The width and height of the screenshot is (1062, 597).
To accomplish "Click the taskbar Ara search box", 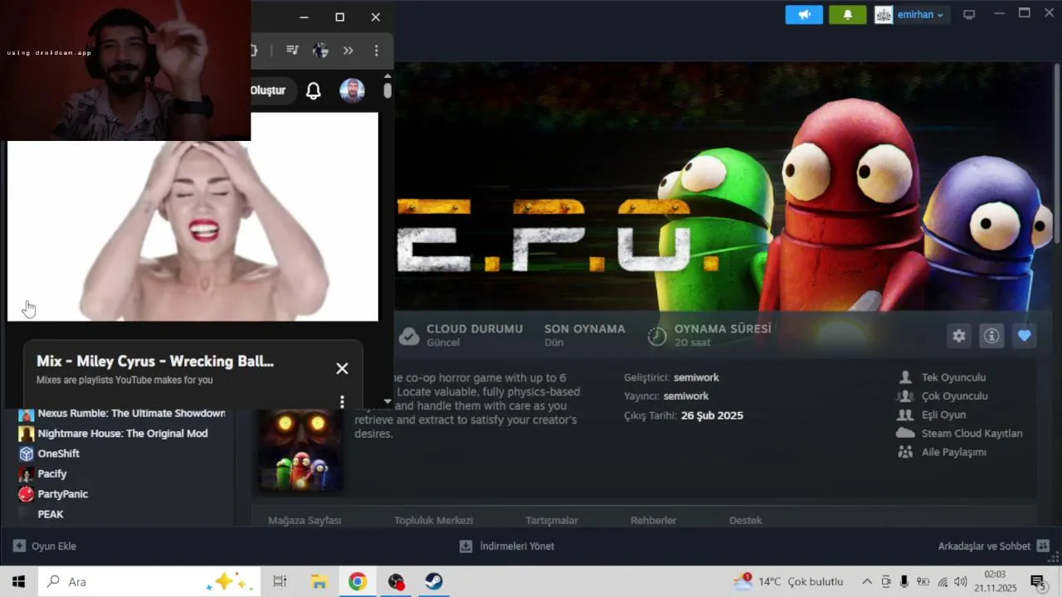I will coord(149,581).
